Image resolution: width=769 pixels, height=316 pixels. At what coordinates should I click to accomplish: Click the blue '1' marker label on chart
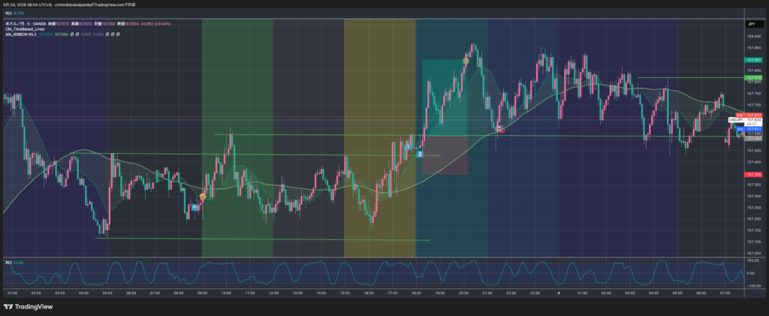(408, 147)
